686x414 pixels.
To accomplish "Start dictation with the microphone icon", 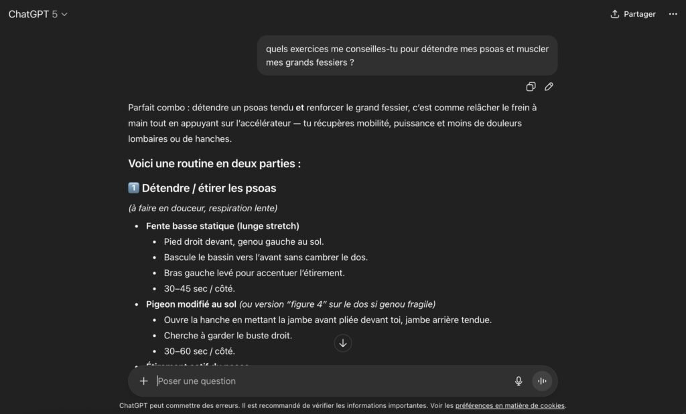I will pos(519,381).
